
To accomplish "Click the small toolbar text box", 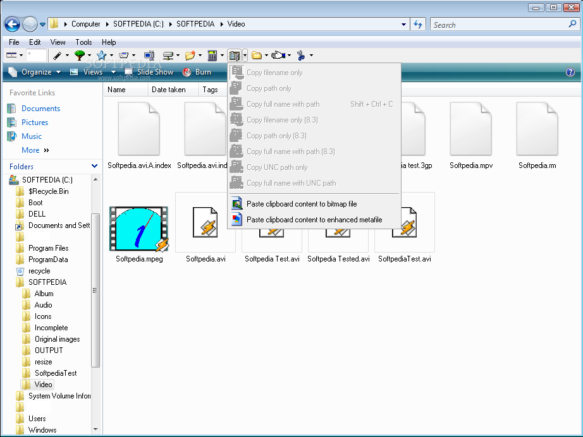I will pos(36,56).
